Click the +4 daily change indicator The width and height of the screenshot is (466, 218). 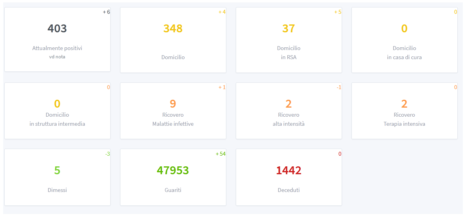point(222,12)
